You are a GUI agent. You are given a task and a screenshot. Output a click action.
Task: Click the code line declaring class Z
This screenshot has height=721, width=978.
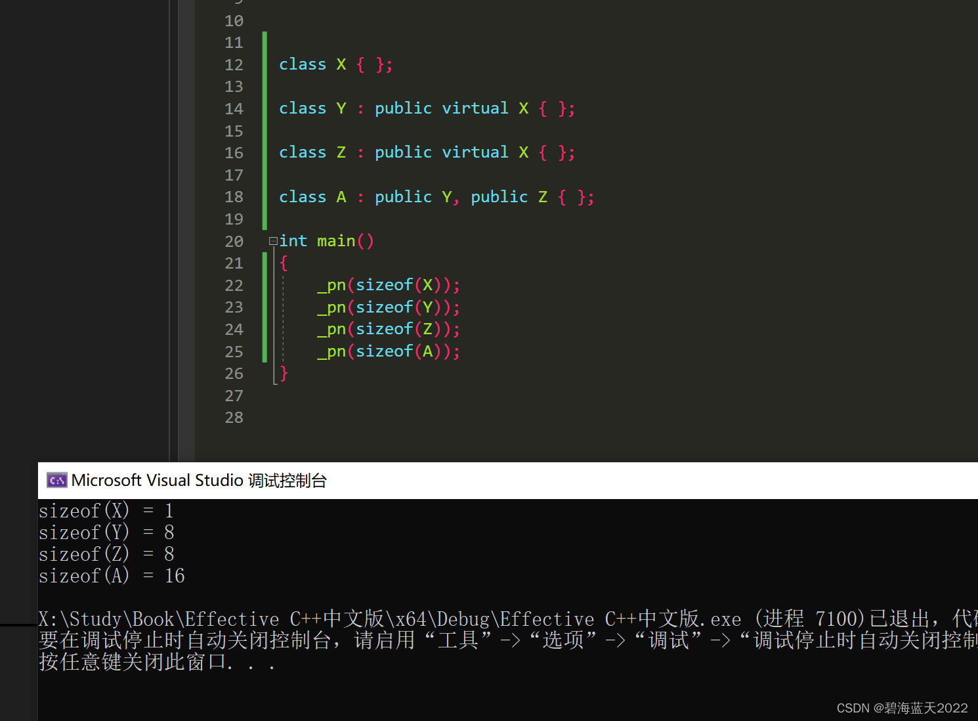click(x=427, y=152)
